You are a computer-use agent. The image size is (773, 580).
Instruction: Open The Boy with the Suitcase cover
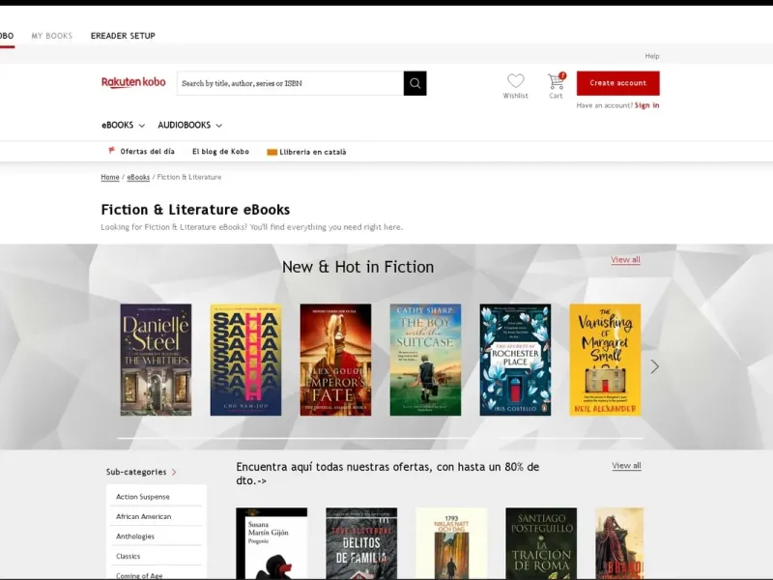point(425,360)
